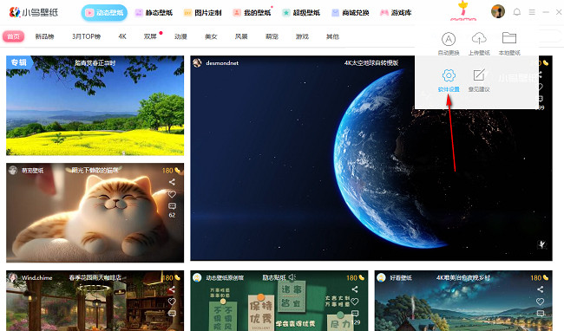Open comments on the cat wallpaper
This screenshot has width=564, height=331.
[x=172, y=206]
